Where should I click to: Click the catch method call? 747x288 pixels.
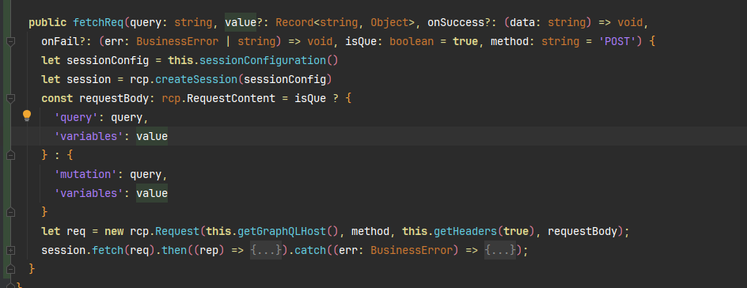[310, 250]
